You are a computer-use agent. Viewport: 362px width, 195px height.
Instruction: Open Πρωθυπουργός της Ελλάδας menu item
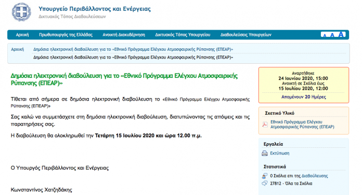66,35
